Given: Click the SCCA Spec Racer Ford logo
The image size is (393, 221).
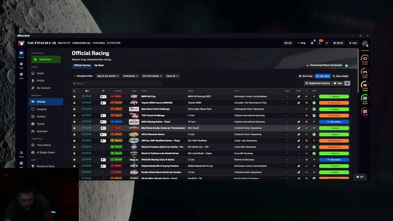Looking at the screenshot, I should point(134,109).
